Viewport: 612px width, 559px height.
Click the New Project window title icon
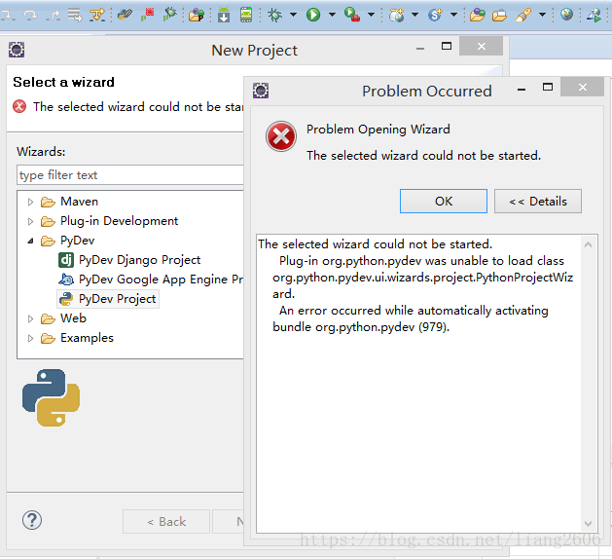(x=17, y=50)
